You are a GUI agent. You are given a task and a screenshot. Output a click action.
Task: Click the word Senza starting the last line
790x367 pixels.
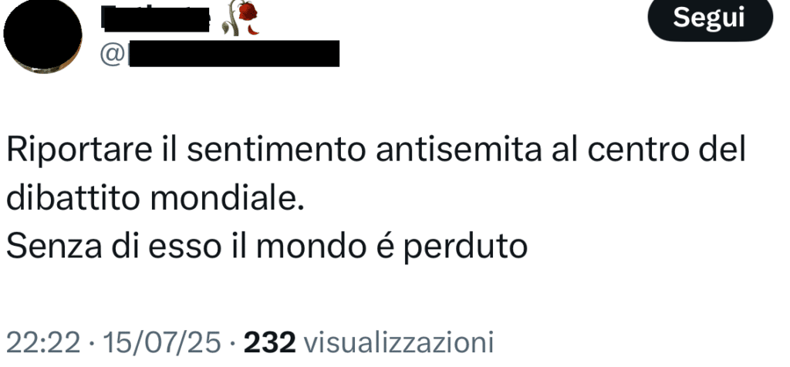[53, 247]
